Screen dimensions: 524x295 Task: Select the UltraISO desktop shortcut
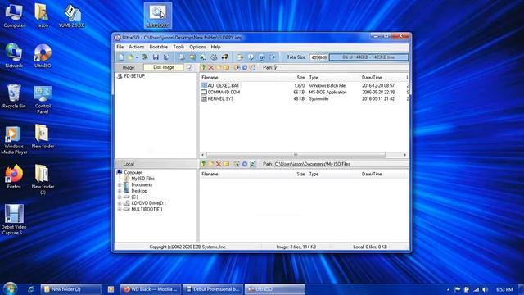click(43, 56)
